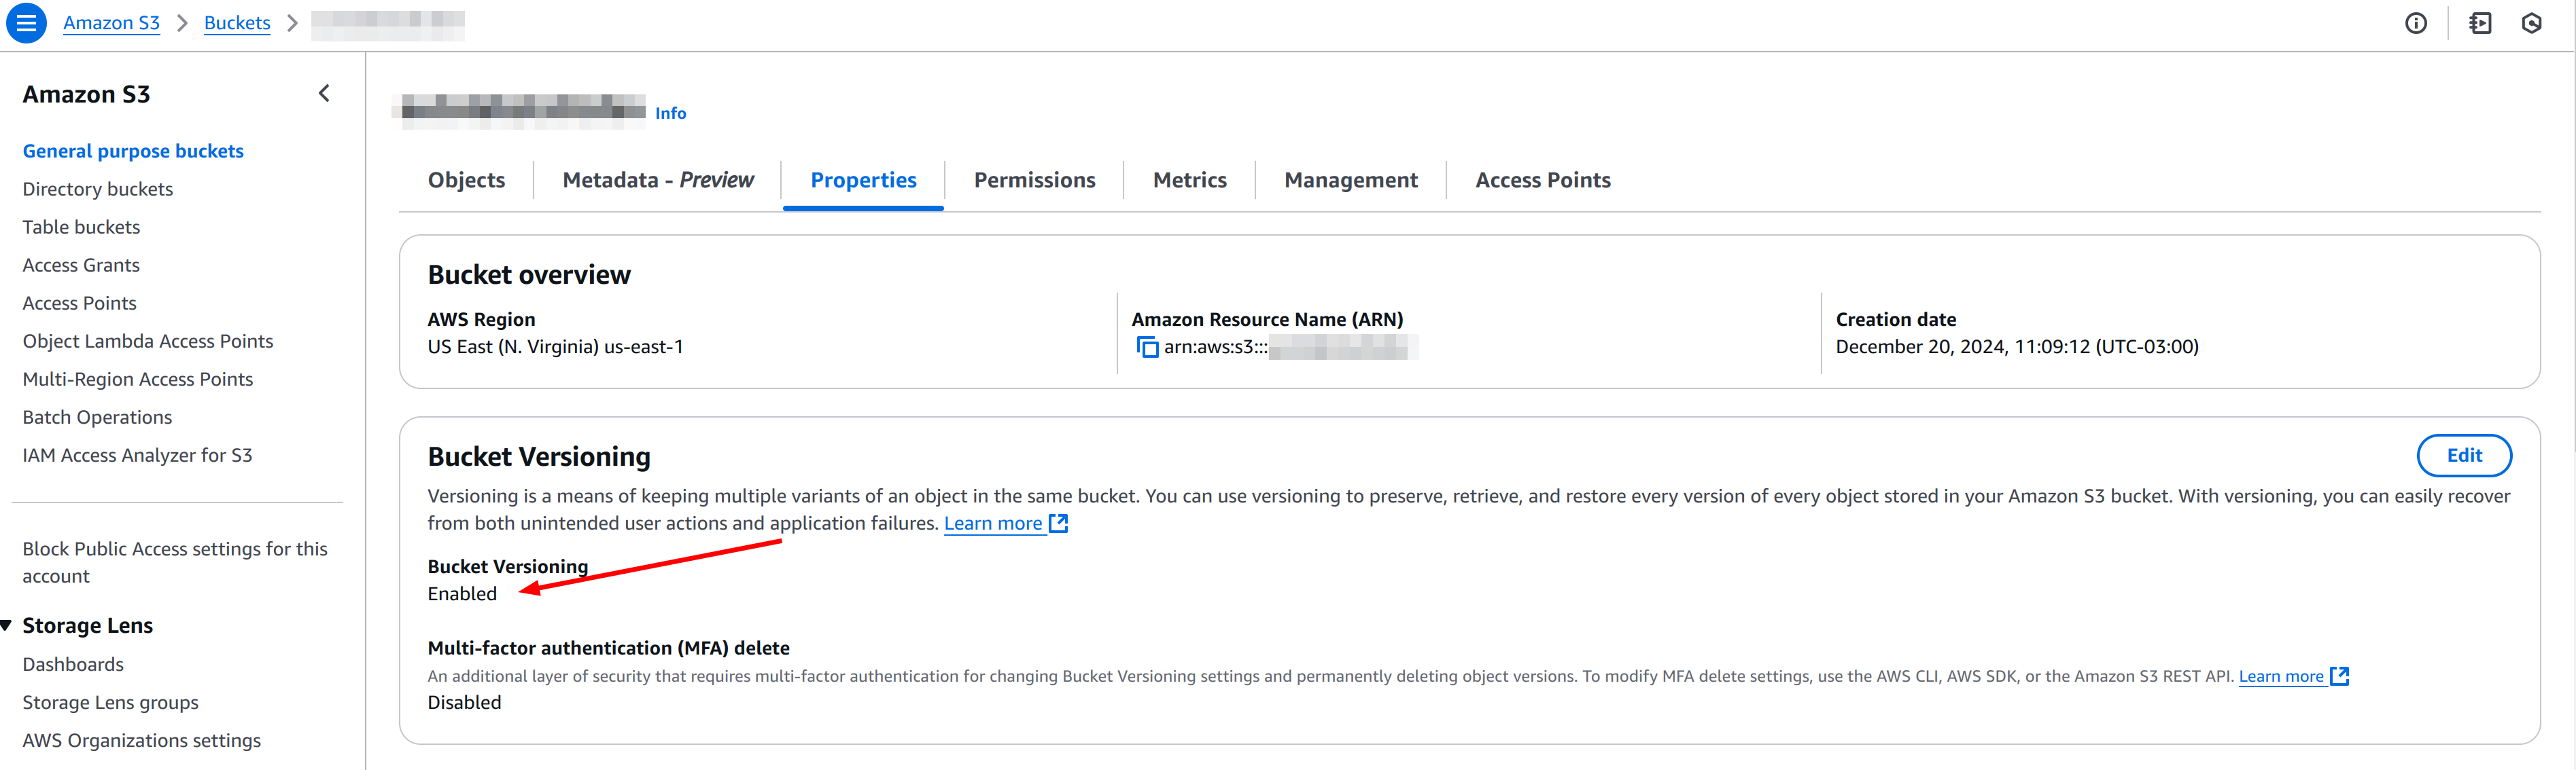Viewport: 2576px width, 770px height.
Task: Open the hamburger navigation menu
Action: [27, 23]
